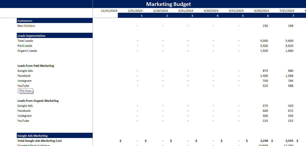The width and height of the screenshot is (306, 146).
Task: Select the cell showing 5,000 Total Leads
Action: [x=264, y=40]
